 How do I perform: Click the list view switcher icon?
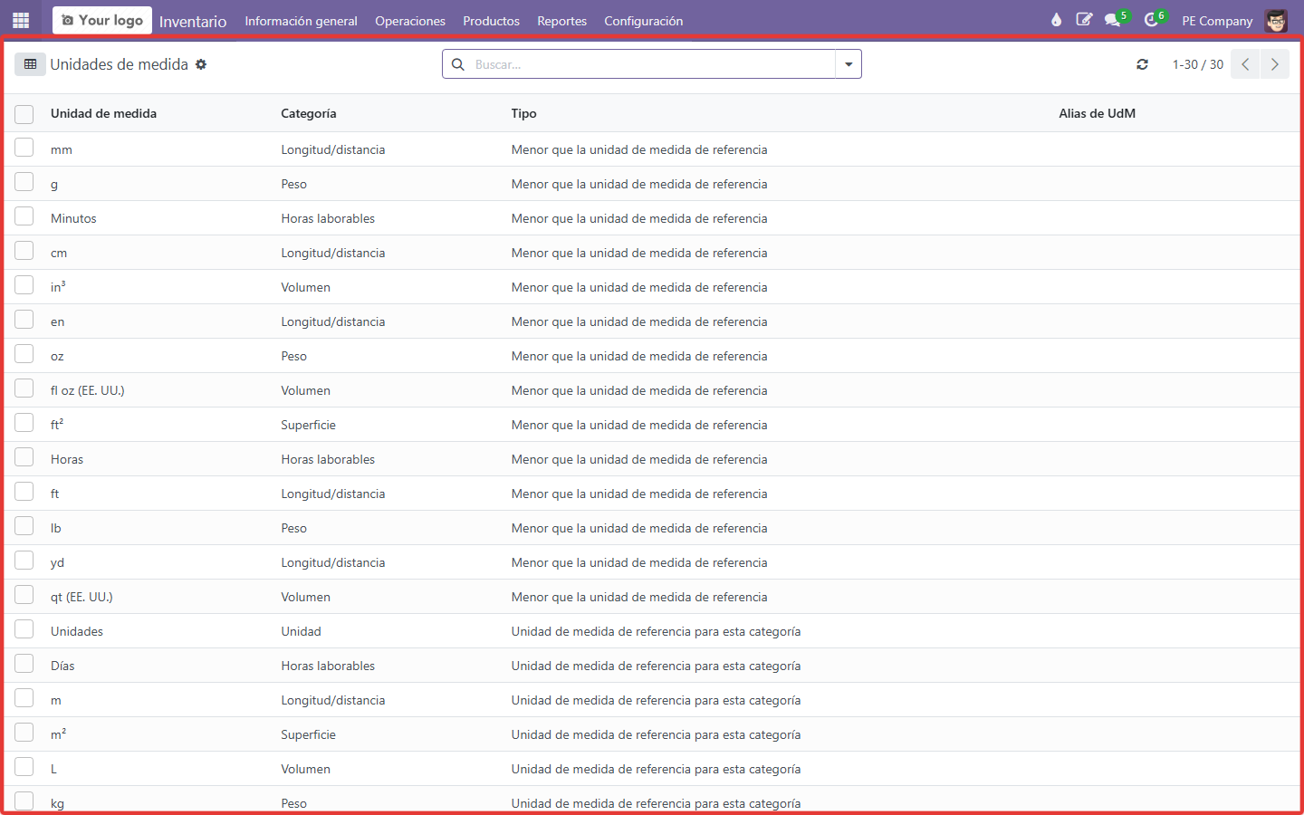[30, 64]
